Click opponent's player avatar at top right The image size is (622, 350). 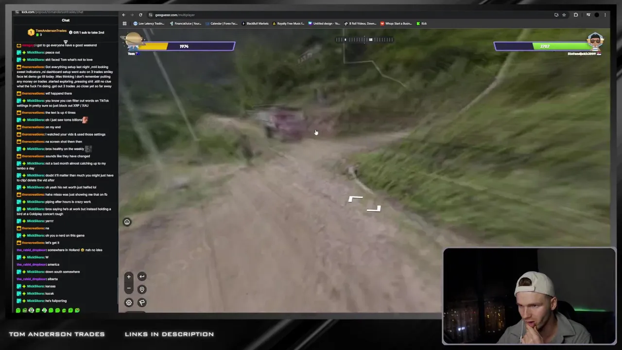[x=595, y=41]
